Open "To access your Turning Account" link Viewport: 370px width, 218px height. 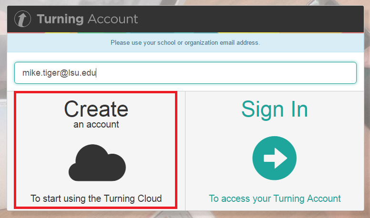click(275, 198)
